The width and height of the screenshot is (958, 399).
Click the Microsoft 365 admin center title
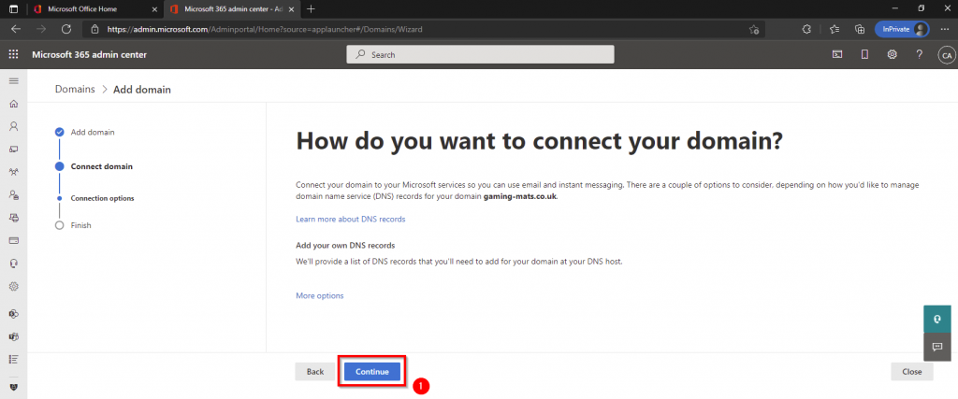[x=89, y=55]
